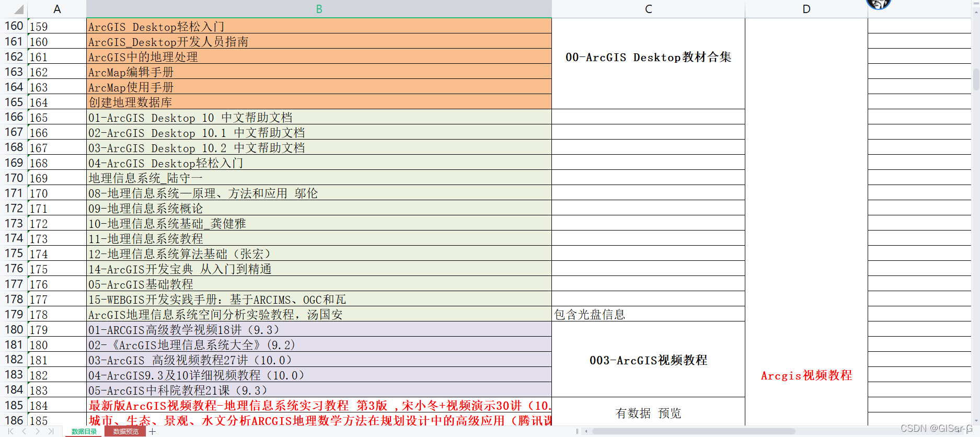Viewport: 980px width, 437px height.
Task: Select cell 'ArcMap使用手册'
Action: coord(319,87)
